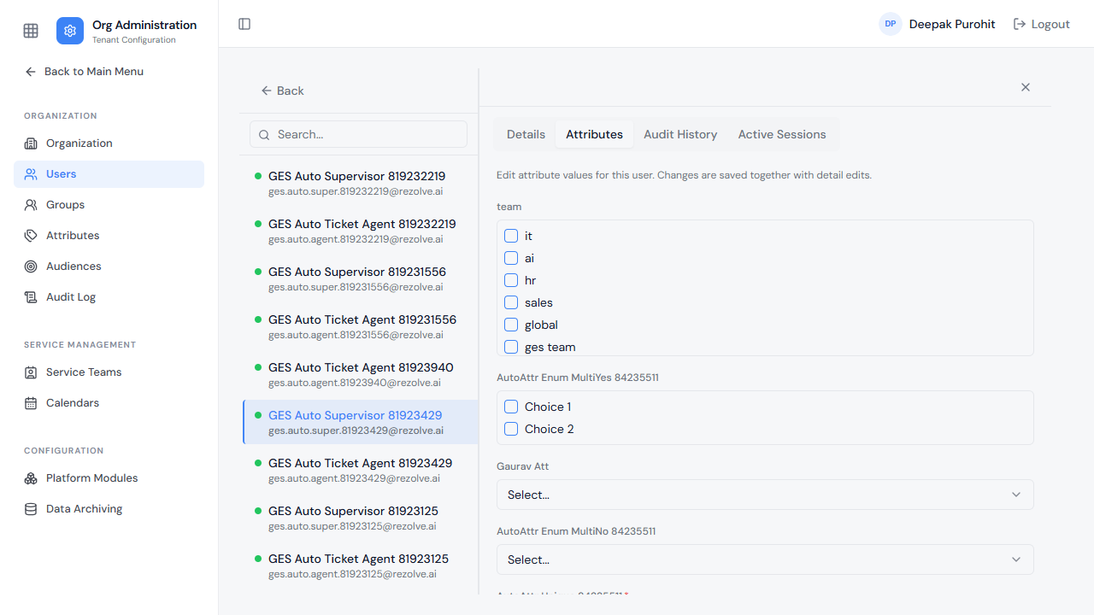
Task: Select user GES Auto Ticket Agent 81923429
Action: pyautogui.click(x=360, y=470)
